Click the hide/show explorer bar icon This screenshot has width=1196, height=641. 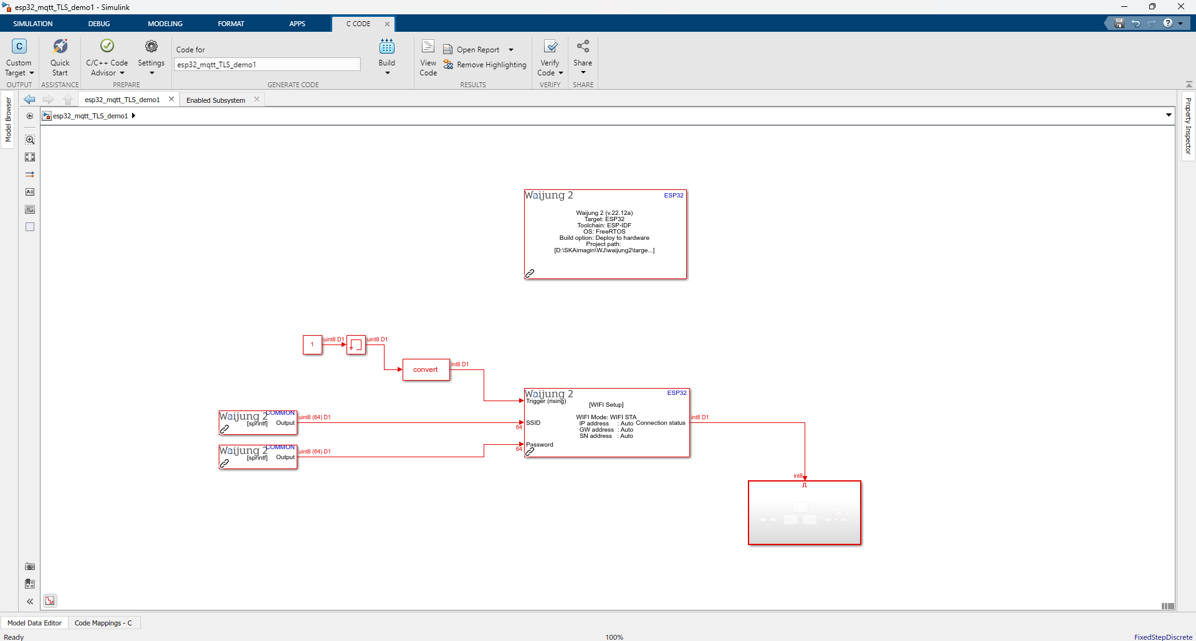click(30, 116)
